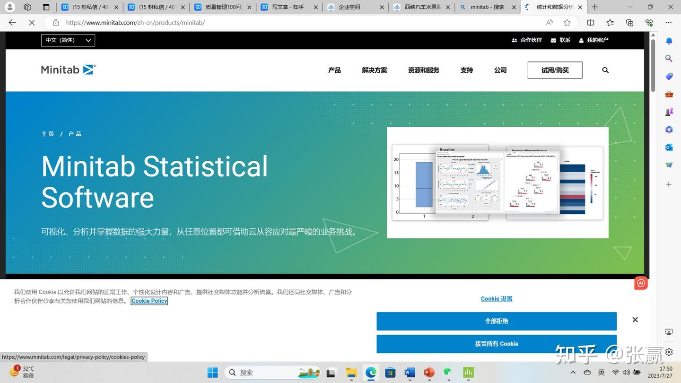Open notifications bell in Edge sidebar

(669, 41)
